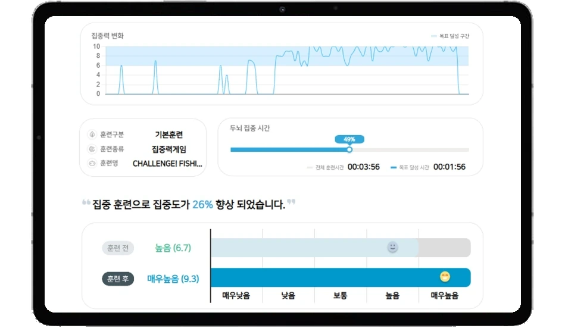
Task: Click the 훈련명 label
Action: pos(109,163)
